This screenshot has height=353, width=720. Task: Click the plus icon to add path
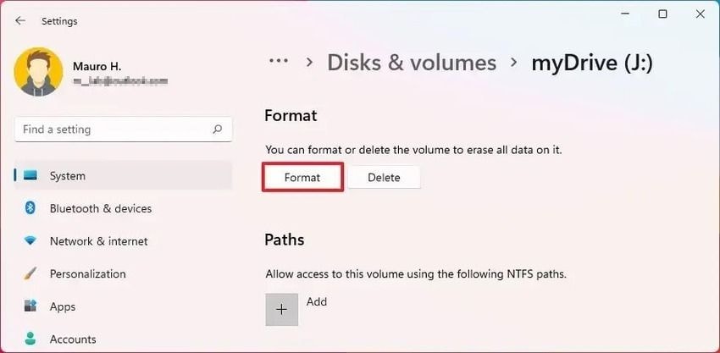coord(282,310)
